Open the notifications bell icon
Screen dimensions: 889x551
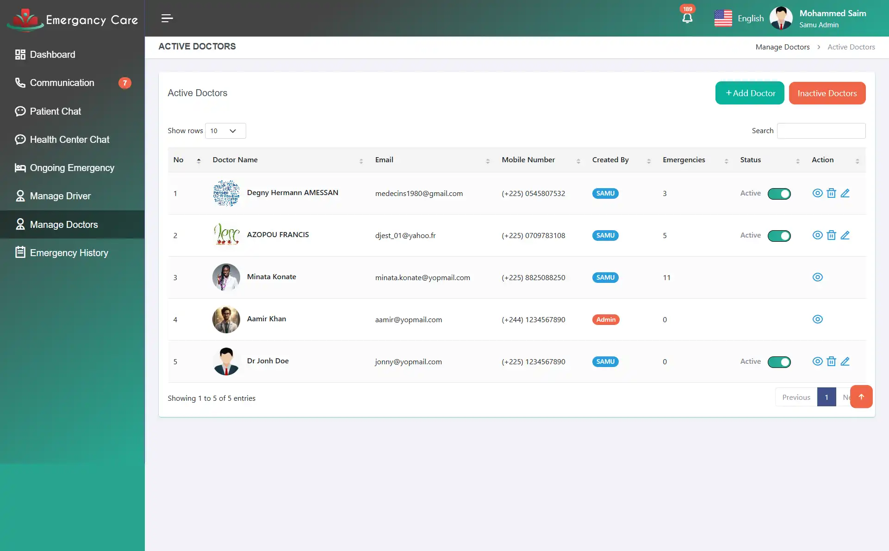click(687, 18)
